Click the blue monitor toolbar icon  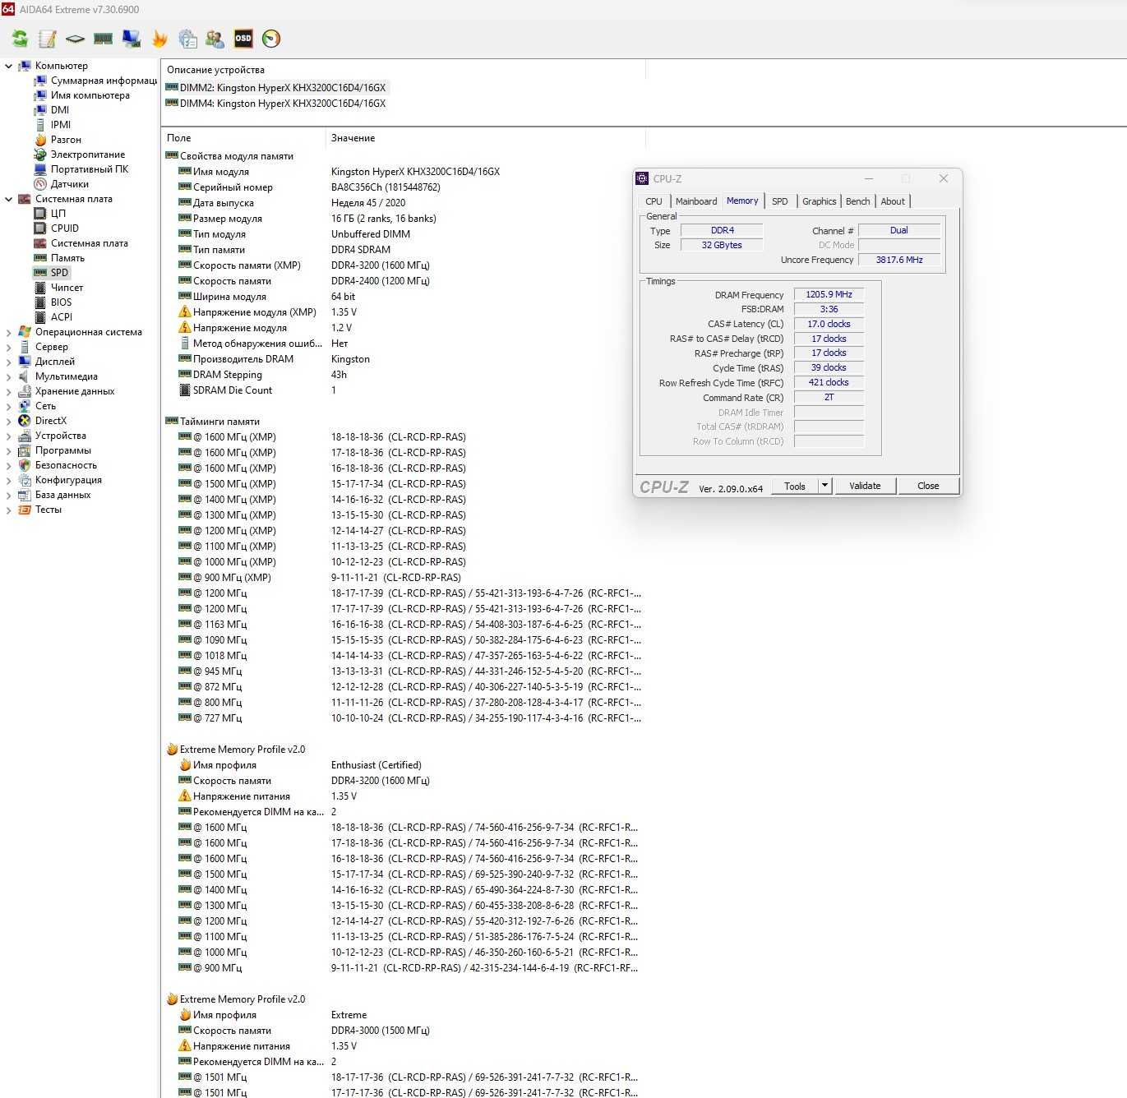(x=132, y=39)
